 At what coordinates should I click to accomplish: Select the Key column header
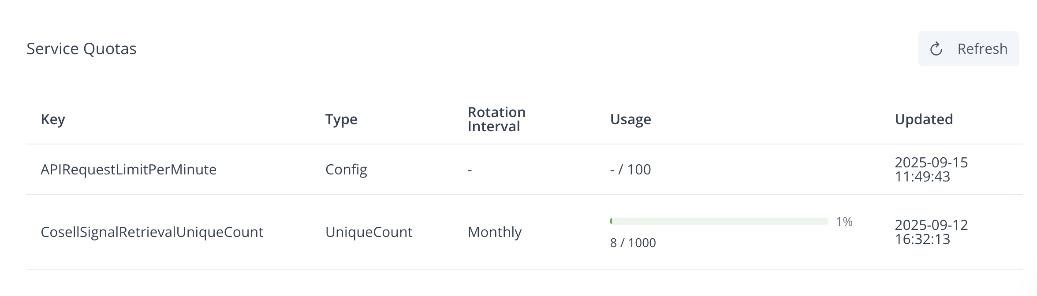point(53,119)
